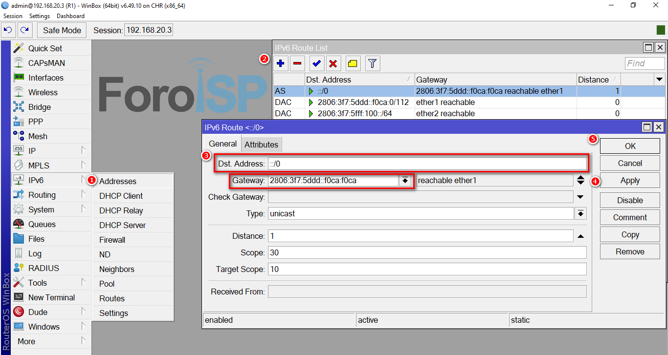This screenshot has height=355, width=668.
Task: Disable route with red X icon
Action: pyautogui.click(x=334, y=63)
